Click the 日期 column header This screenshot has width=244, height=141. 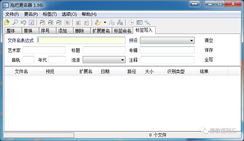[112, 72]
